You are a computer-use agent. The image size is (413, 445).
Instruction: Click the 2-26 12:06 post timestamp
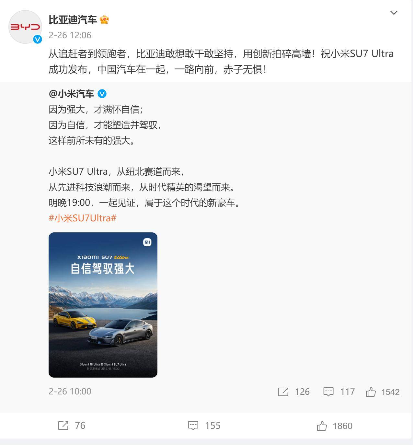[70, 35]
